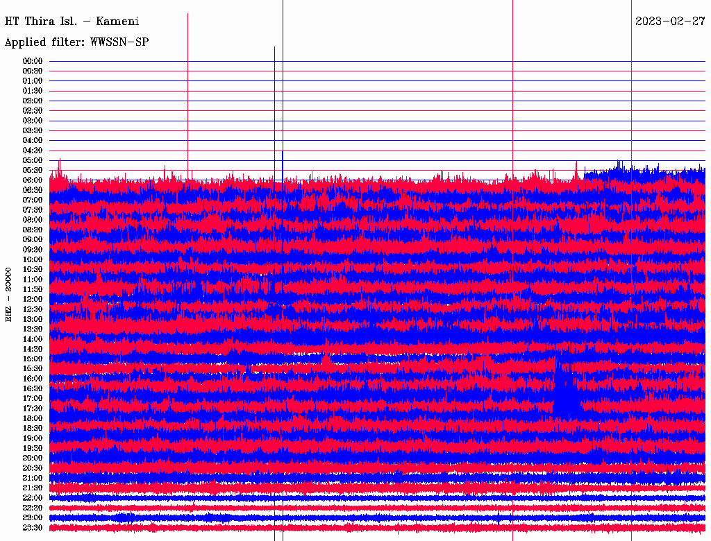This screenshot has height=541, width=711.
Task: Select the "09:00" time label
Action: pyautogui.click(x=33, y=240)
